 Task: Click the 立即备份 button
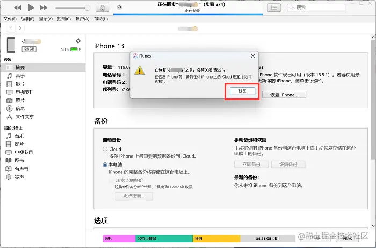(251, 165)
